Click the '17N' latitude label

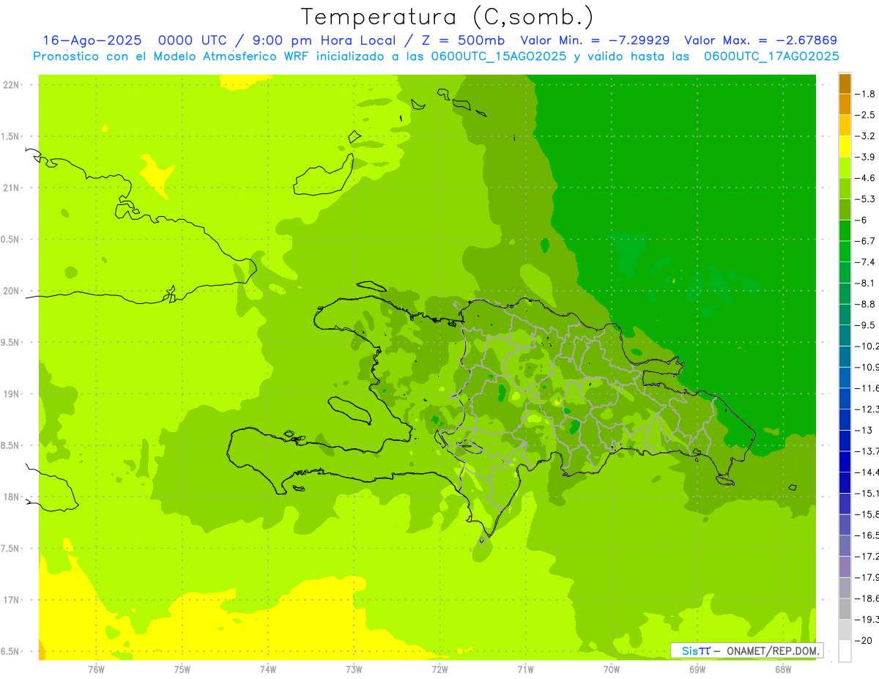(12, 600)
